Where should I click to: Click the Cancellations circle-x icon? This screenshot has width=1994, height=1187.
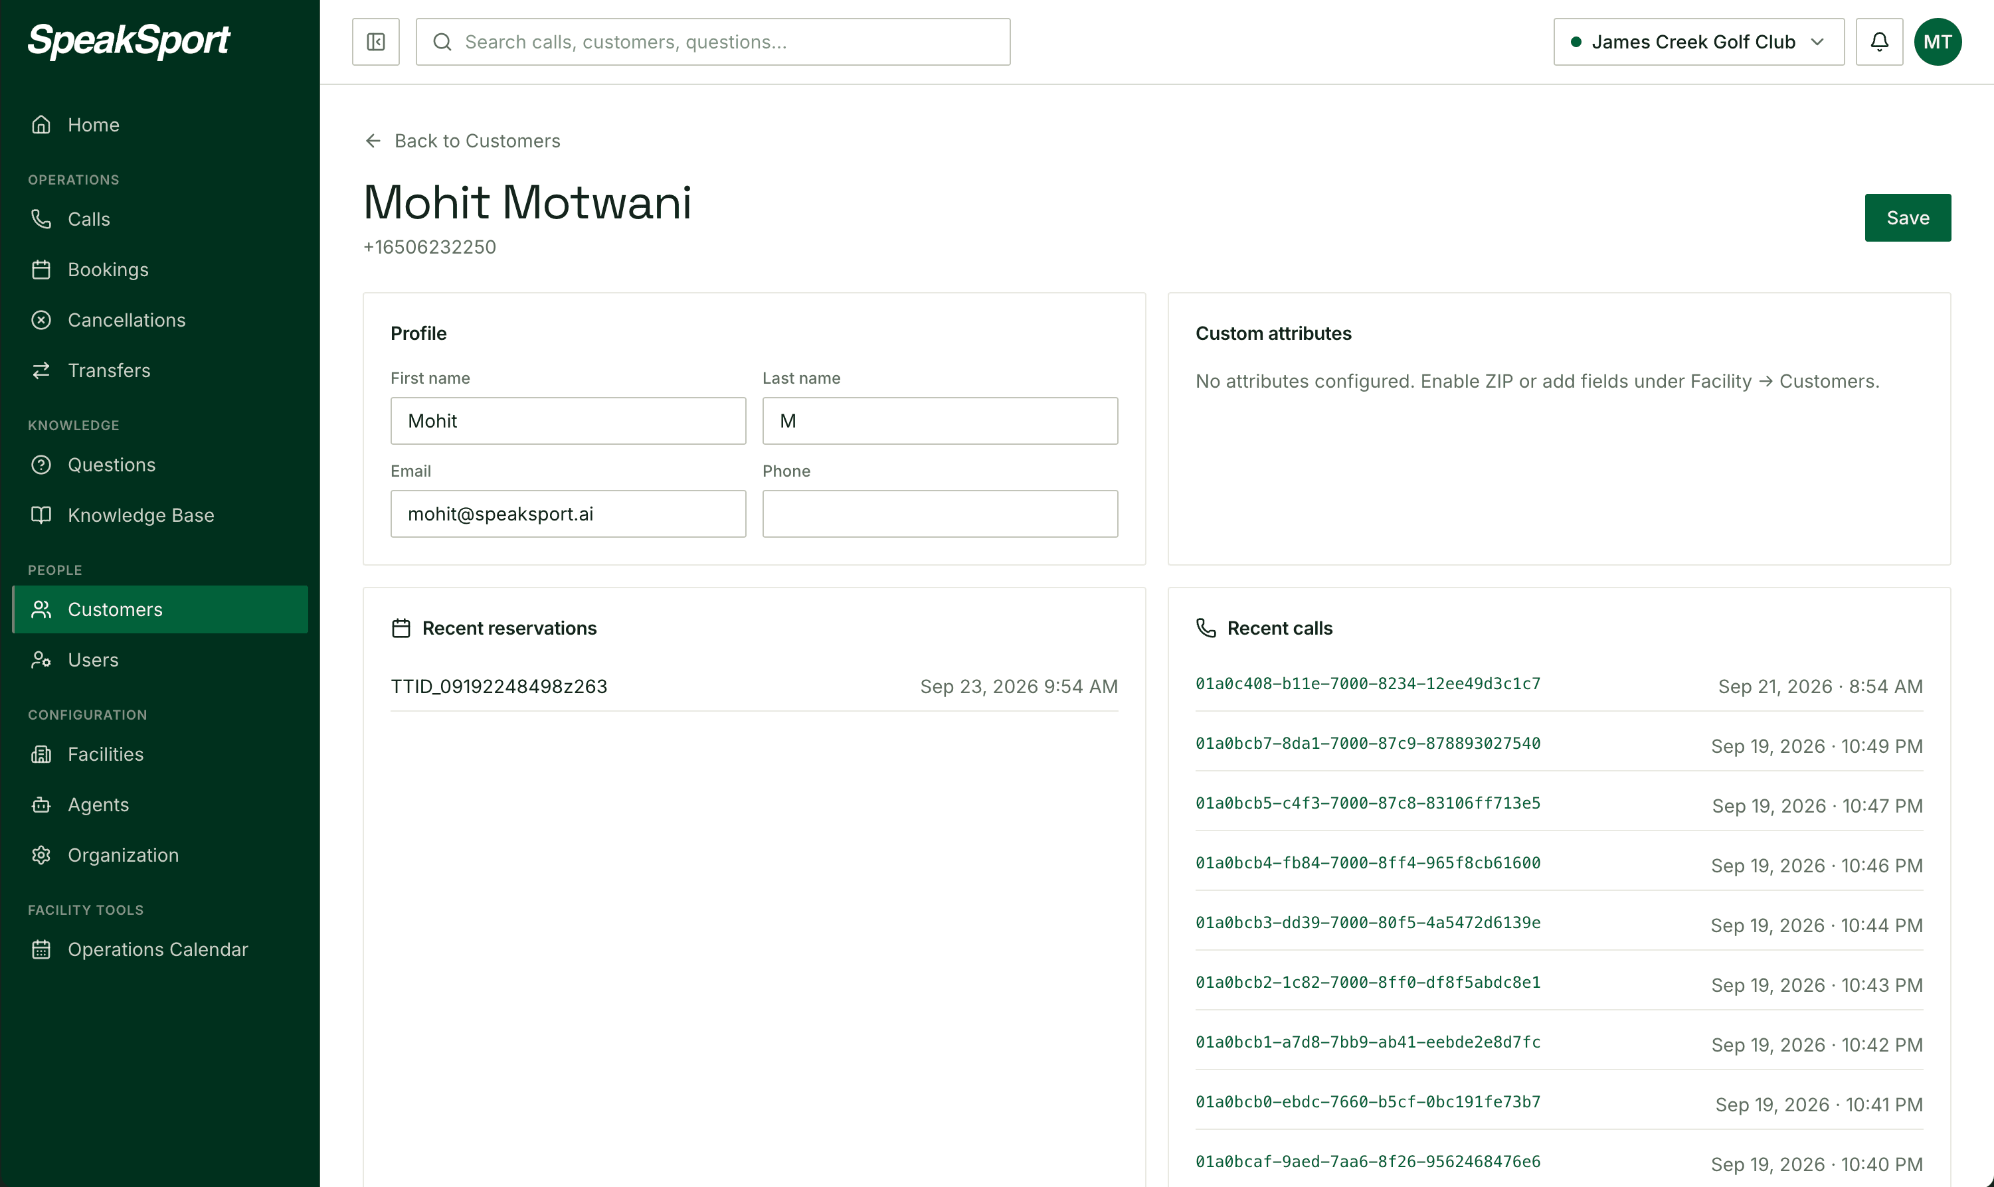(41, 320)
